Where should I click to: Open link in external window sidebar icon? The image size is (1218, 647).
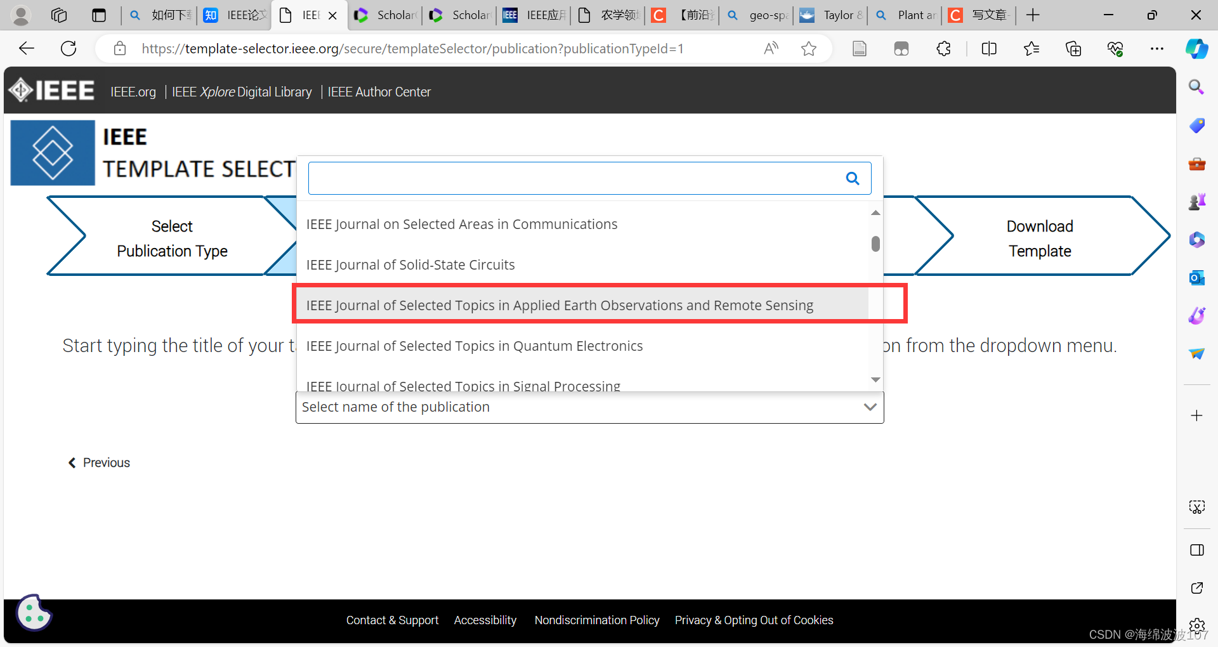pyautogui.click(x=1196, y=588)
